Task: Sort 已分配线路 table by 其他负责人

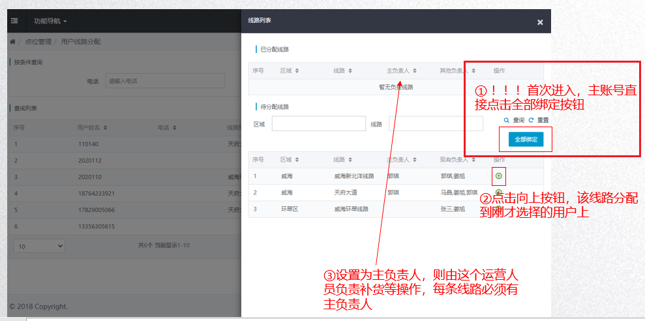Action: click(x=473, y=70)
